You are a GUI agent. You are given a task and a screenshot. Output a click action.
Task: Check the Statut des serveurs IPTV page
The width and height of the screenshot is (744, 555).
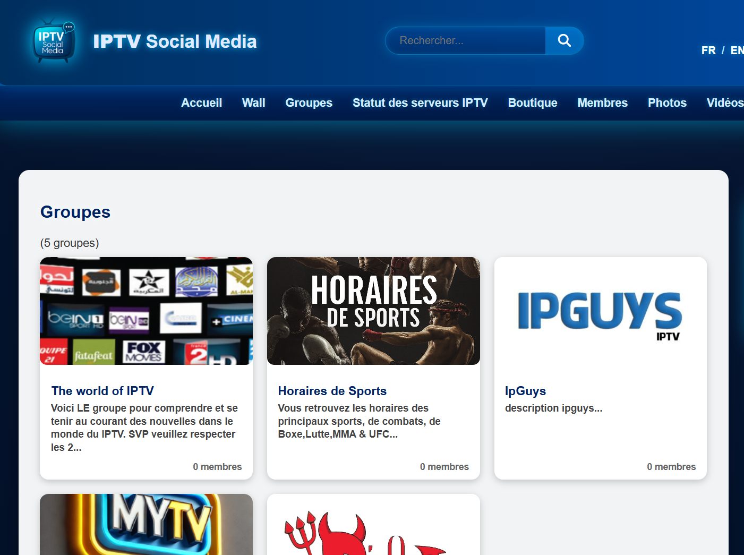[420, 103]
